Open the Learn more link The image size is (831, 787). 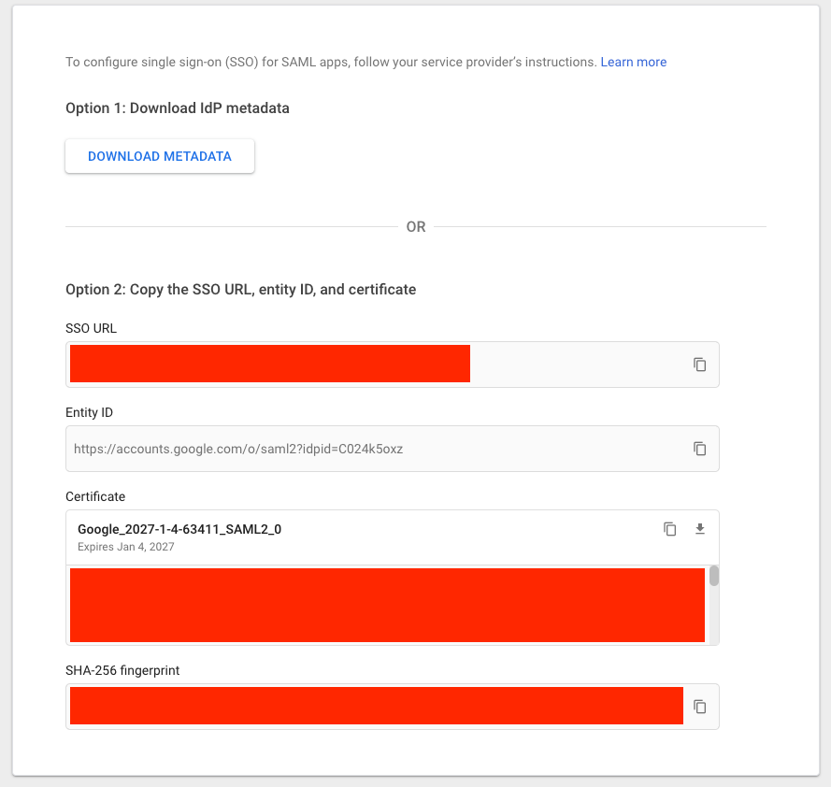(x=634, y=62)
